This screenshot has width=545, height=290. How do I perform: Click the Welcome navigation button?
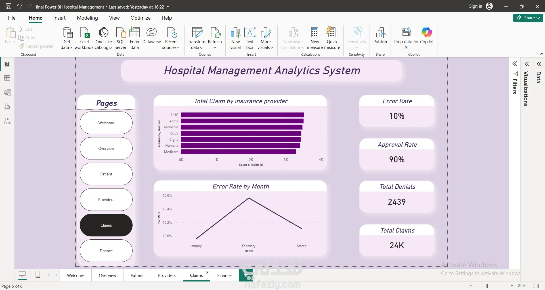pyautogui.click(x=106, y=123)
